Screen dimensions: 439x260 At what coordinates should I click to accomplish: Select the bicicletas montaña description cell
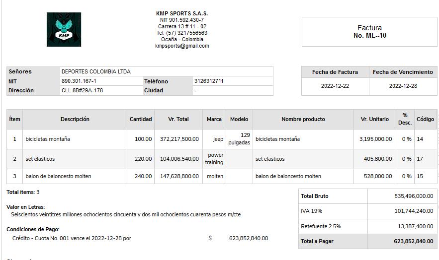[x=48, y=139]
